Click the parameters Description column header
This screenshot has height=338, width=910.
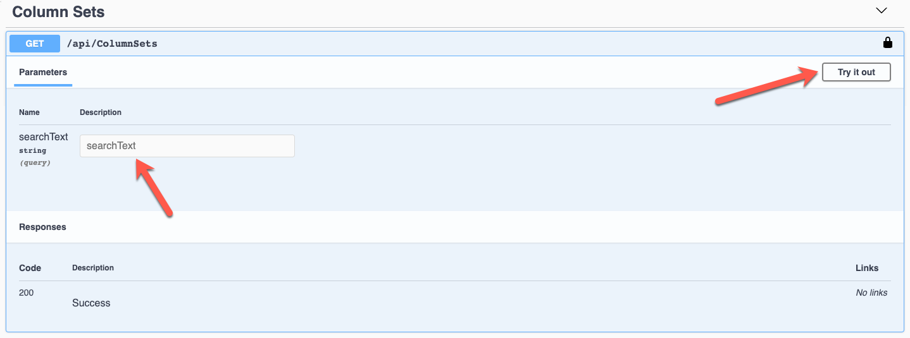101,112
